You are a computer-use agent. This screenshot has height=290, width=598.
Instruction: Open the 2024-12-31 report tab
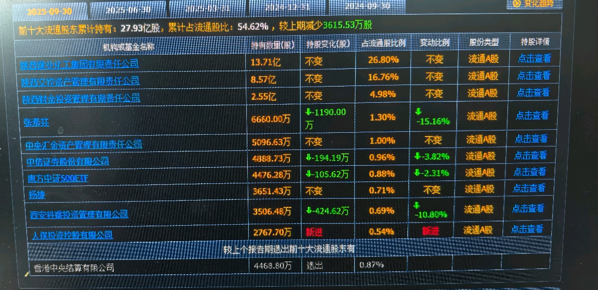tap(287, 6)
